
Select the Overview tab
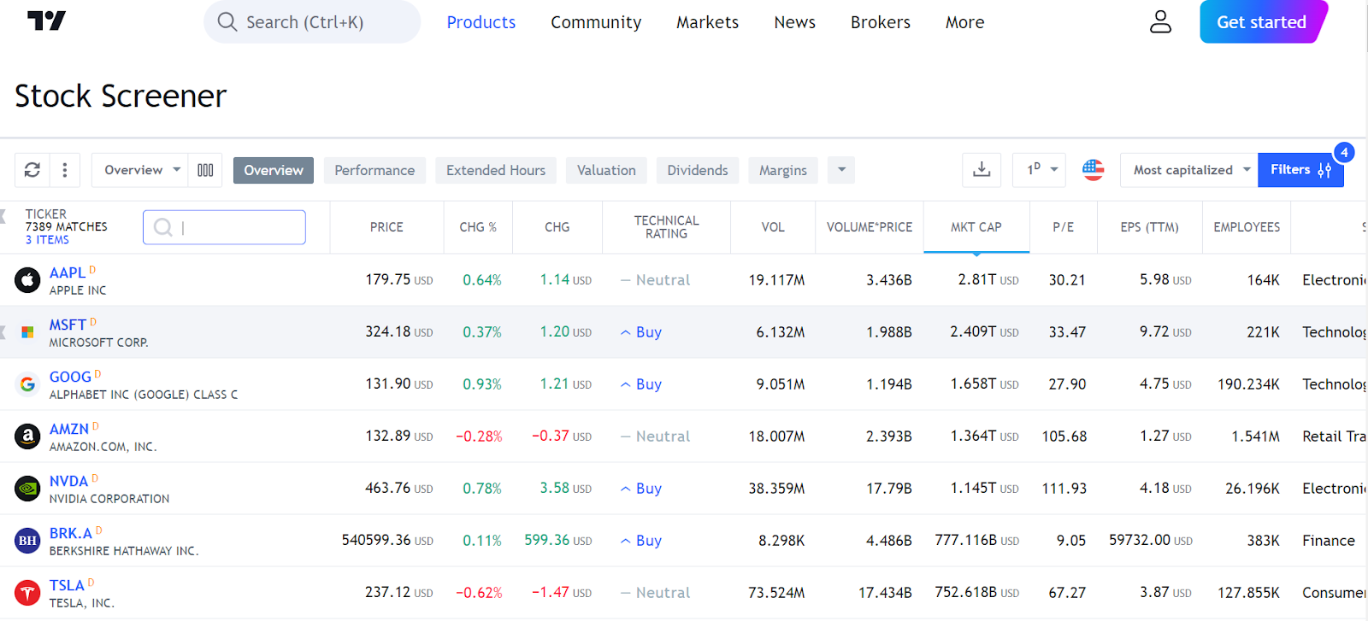274,170
